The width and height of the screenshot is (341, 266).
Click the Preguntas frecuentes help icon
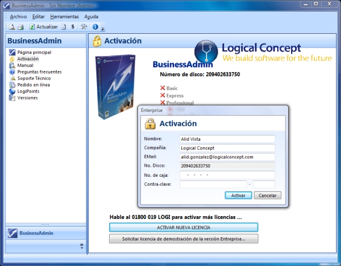tap(12, 71)
